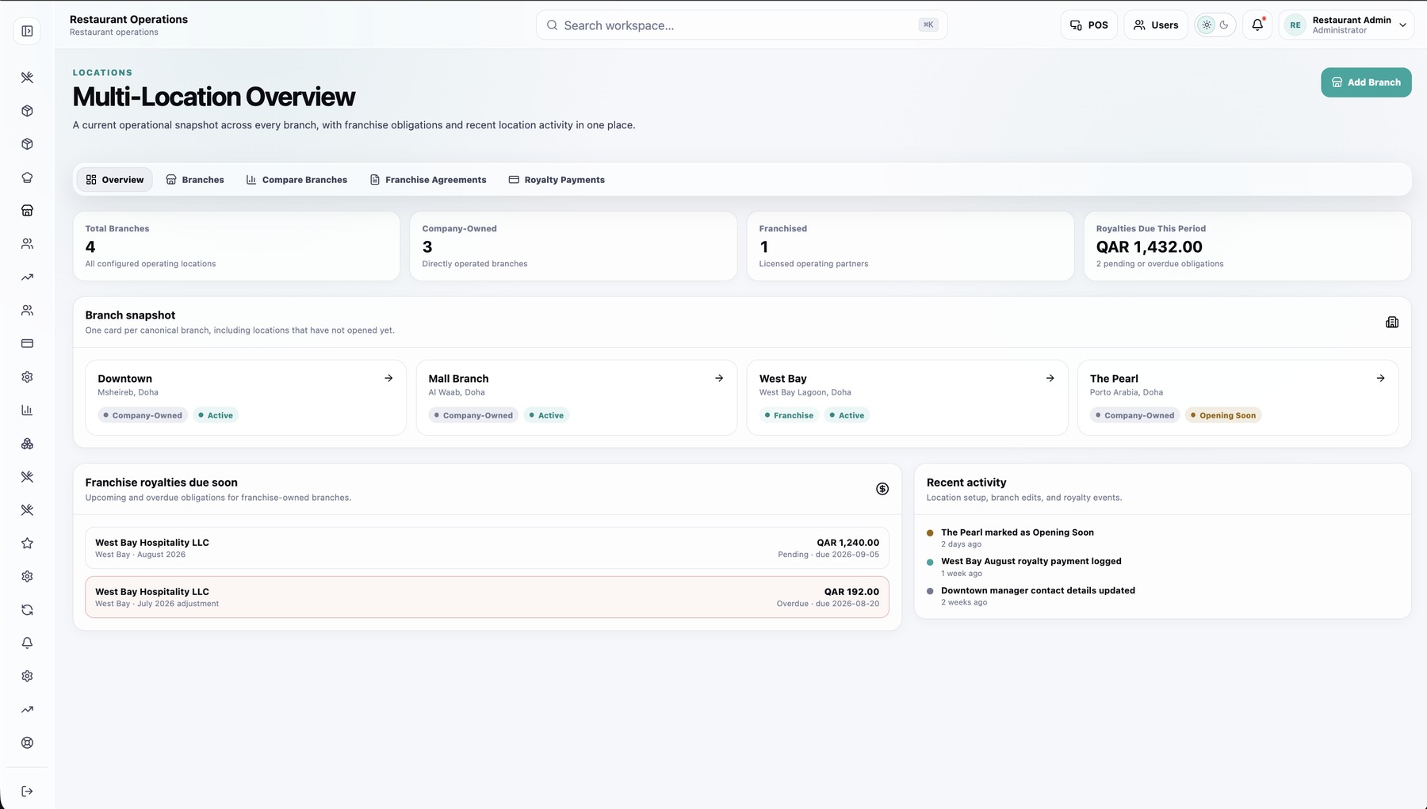Open the star favorites icon in sidebar
The width and height of the screenshot is (1427, 809).
(x=27, y=544)
